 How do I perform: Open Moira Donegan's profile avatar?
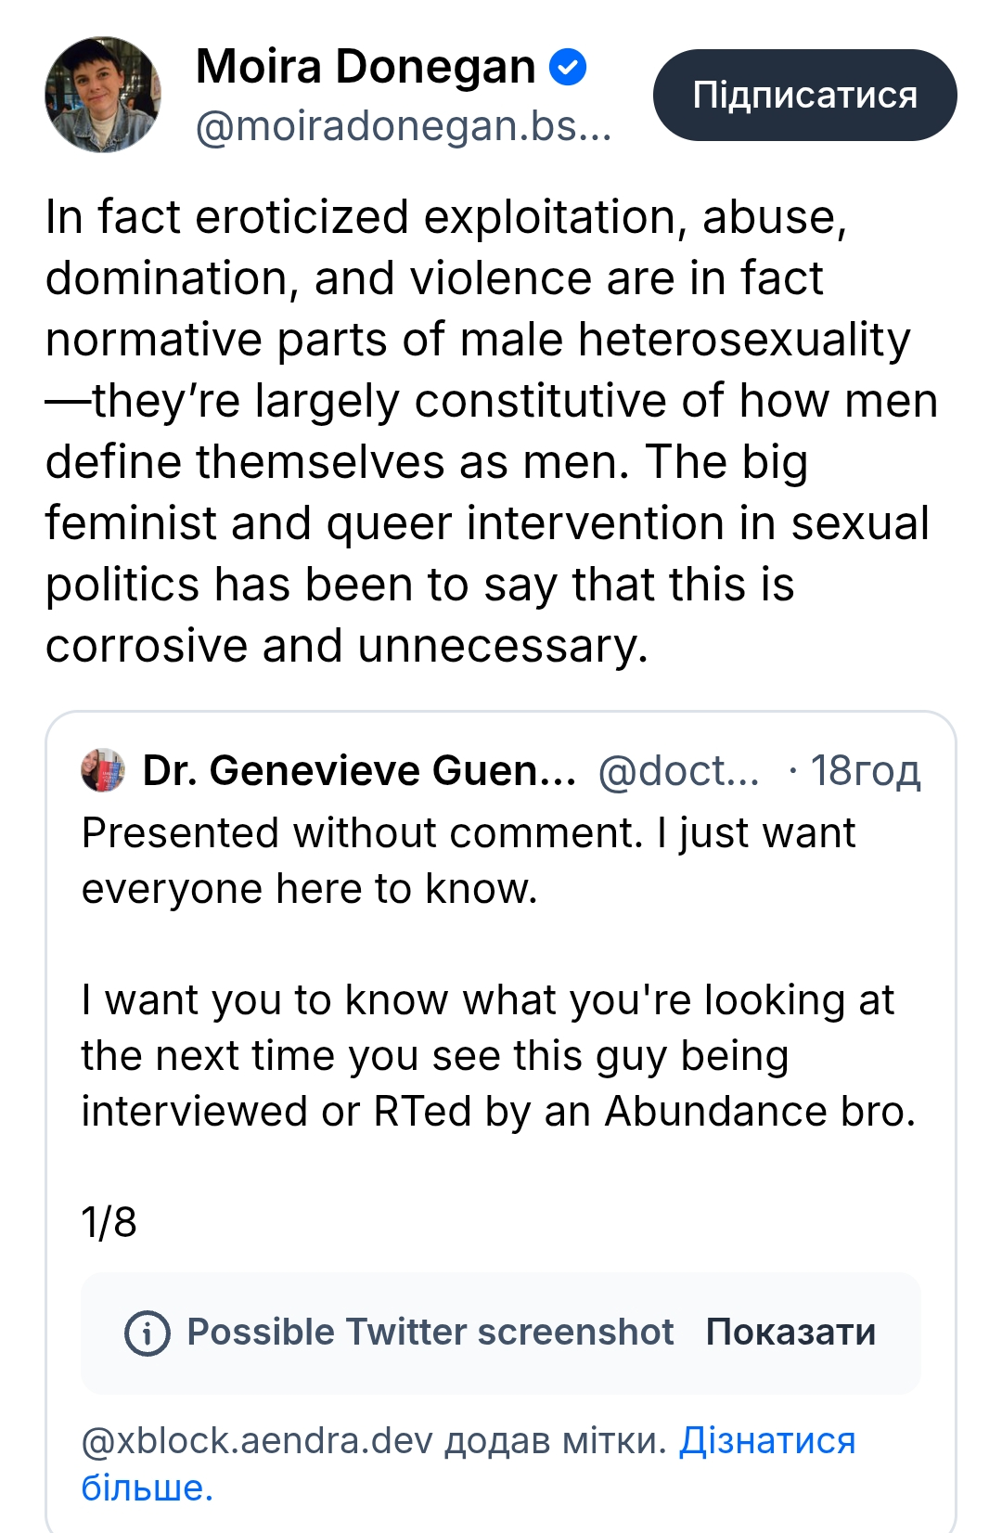click(103, 95)
